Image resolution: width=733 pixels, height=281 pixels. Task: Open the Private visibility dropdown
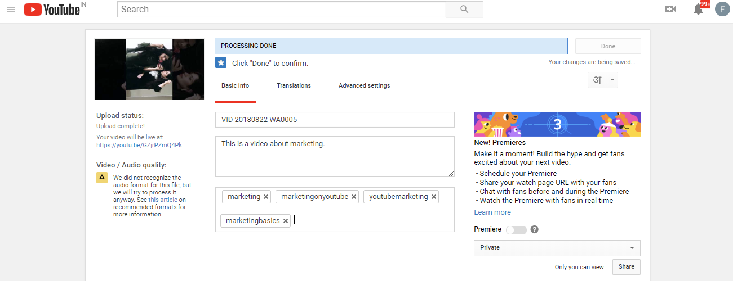pyautogui.click(x=557, y=248)
